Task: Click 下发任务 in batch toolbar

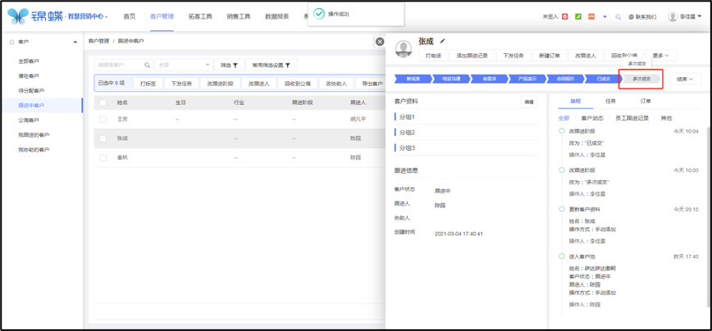Action: click(181, 84)
